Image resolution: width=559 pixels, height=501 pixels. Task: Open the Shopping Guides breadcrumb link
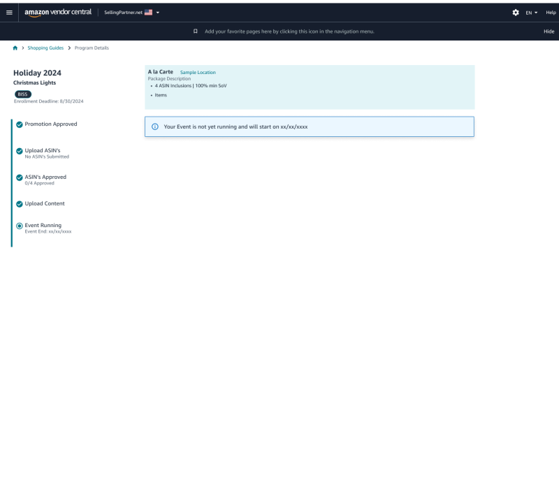[x=45, y=48]
